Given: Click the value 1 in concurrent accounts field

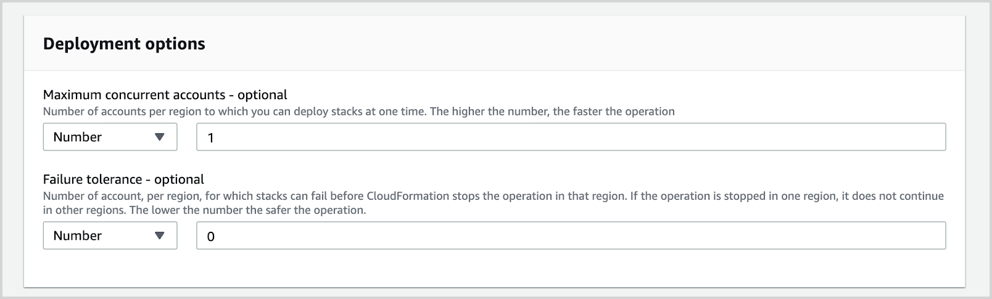Looking at the screenshot, I should tap(211, 137).
